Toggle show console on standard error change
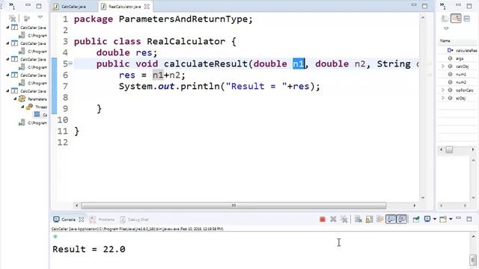 click(x=402, y=219)
